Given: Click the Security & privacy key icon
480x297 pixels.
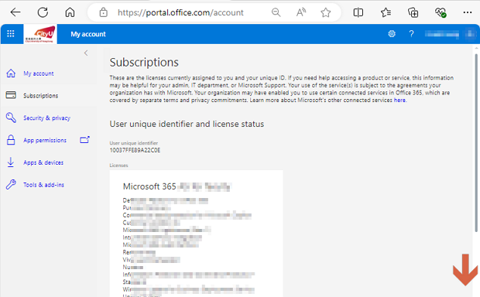Looking at the screenshot, I should [11, 118].
